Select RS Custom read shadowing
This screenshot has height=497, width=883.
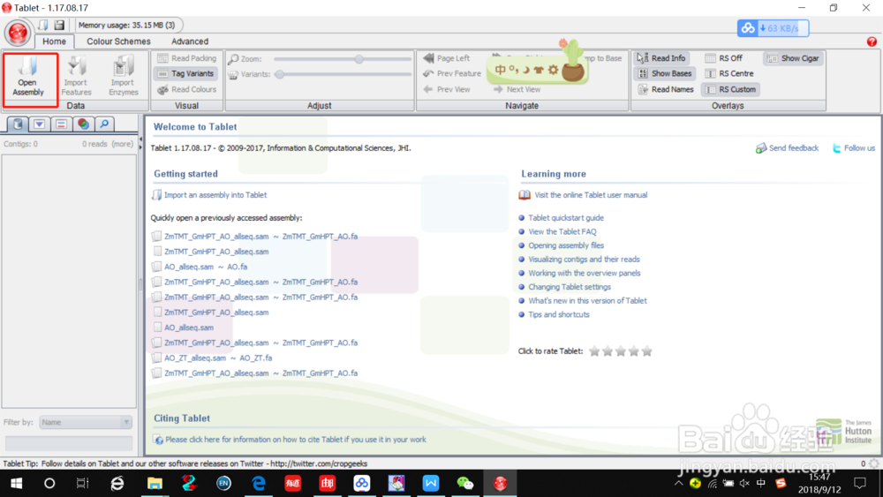730,89
